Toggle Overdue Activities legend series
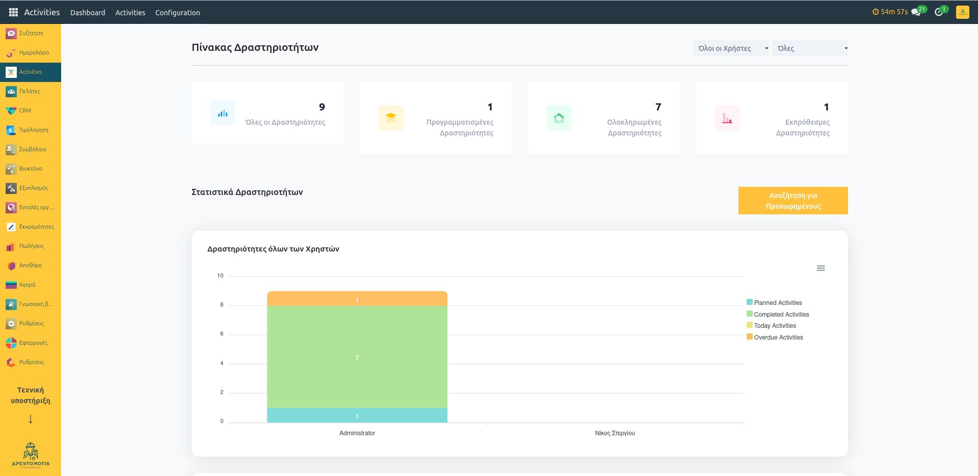This screenshot has width=978, height=476. tap(775, 337)
